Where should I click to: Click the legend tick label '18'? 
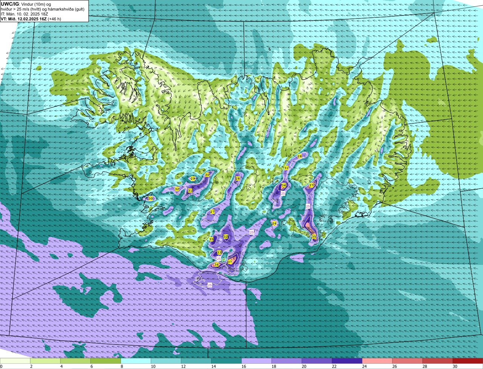pyautogui.click(x=274, y=366)
